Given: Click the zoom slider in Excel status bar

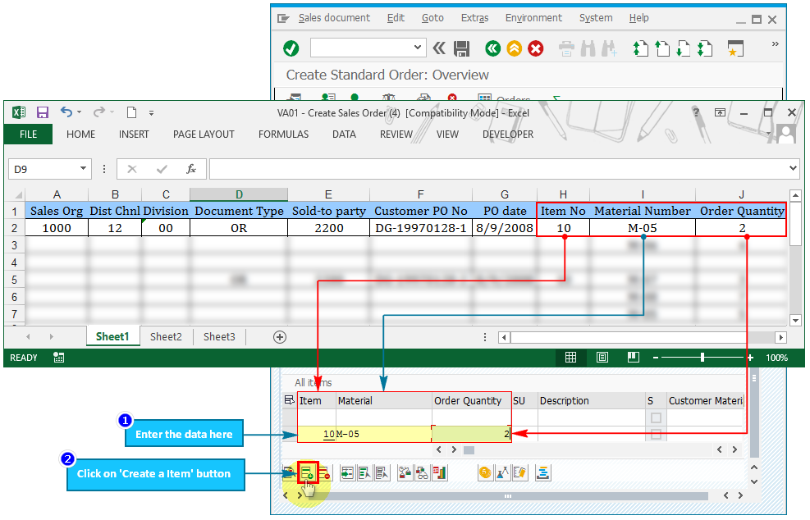Looking at the screenshot, I should coord(702,358).
